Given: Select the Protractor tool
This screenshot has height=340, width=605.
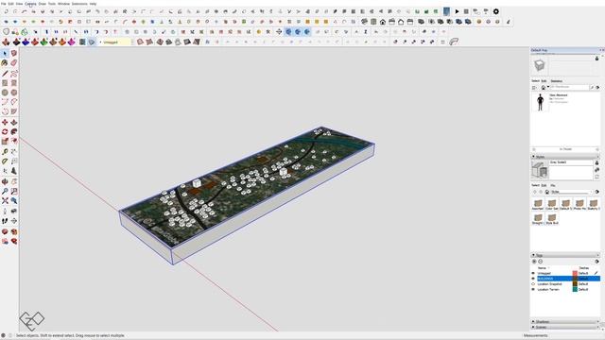Looking at the screenshot, I should (5, 161).
